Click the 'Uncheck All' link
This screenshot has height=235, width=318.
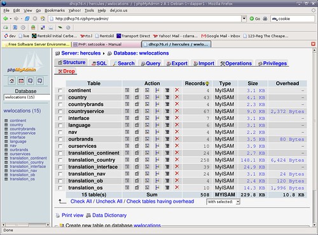click(x=109, y=201)
